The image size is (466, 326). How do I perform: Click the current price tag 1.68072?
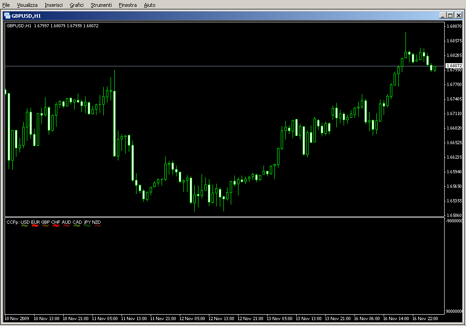pos(454,65)
